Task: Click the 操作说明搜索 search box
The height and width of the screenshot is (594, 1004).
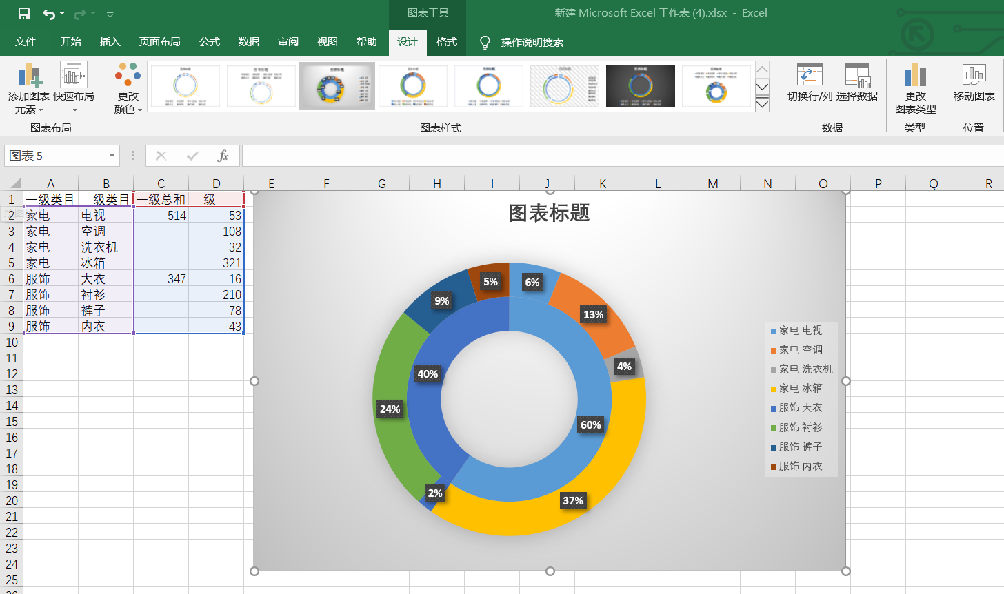Action: pos(532,43)
